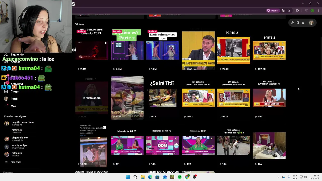Expand hidden system tray icons chevron
The height and width of the screenshot is (181, 322).
click(x=278, y=177)
